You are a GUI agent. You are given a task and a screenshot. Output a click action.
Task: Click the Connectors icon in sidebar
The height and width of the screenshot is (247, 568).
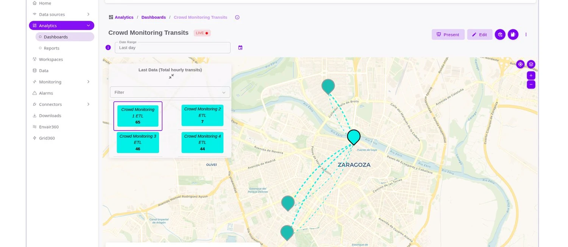click(34, 104)
